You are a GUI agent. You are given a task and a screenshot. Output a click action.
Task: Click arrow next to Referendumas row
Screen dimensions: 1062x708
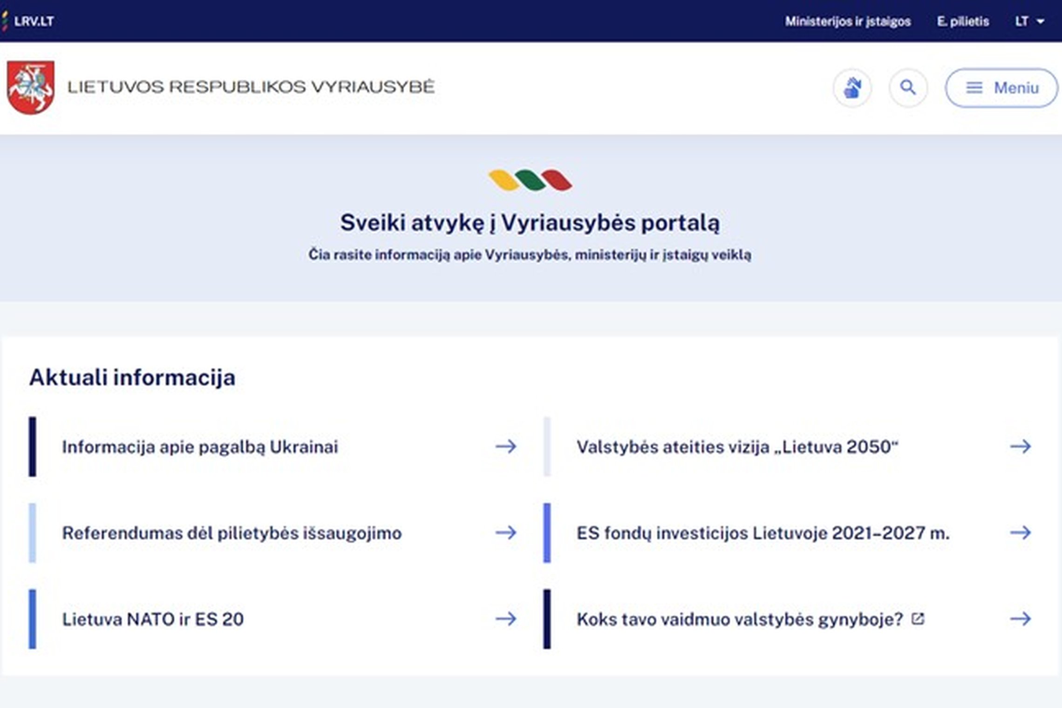coord(506,532)
